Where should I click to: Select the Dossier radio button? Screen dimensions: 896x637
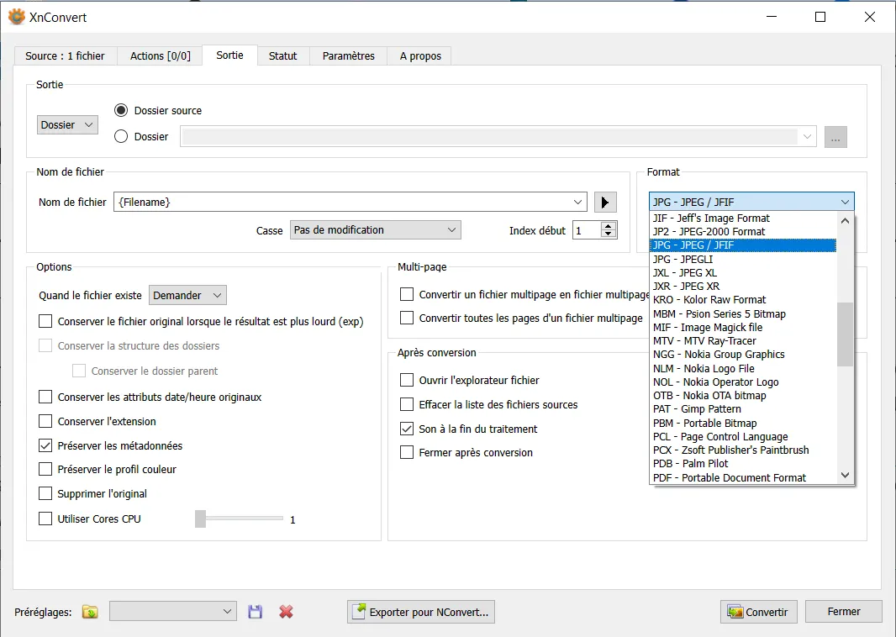pos(121,136)
